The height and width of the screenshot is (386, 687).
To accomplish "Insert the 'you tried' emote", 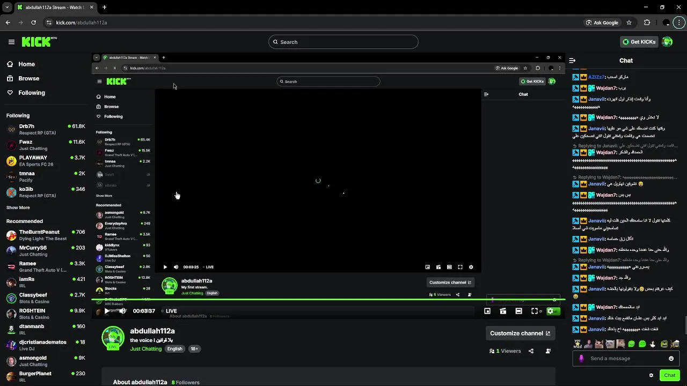I will (578, 344).
